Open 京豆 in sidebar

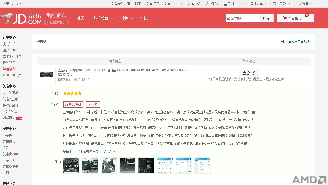[6, 173]
